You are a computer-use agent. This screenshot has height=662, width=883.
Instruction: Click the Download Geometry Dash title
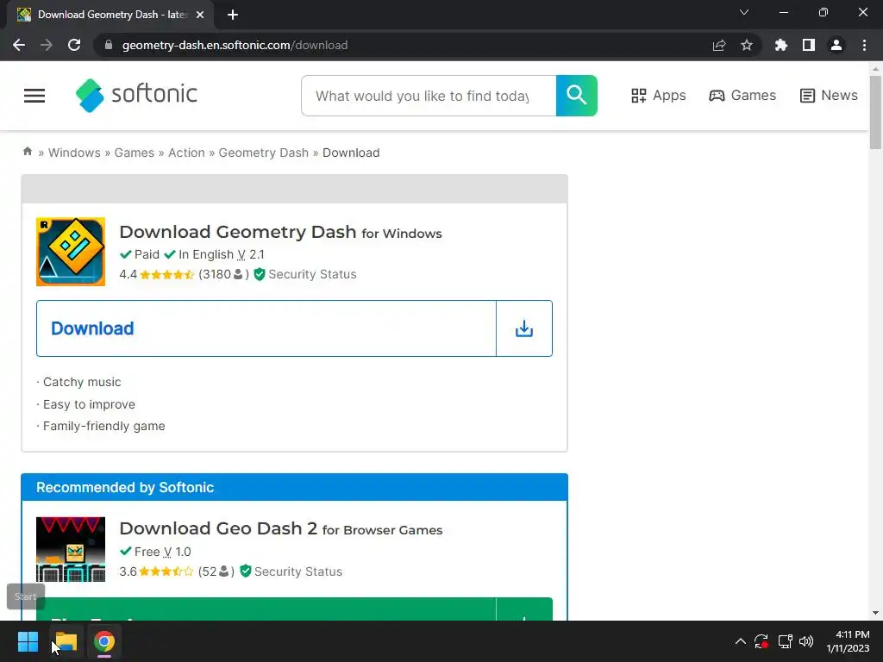coord(280,231)
